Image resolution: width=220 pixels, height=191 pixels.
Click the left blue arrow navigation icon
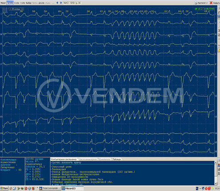point(57,3)
